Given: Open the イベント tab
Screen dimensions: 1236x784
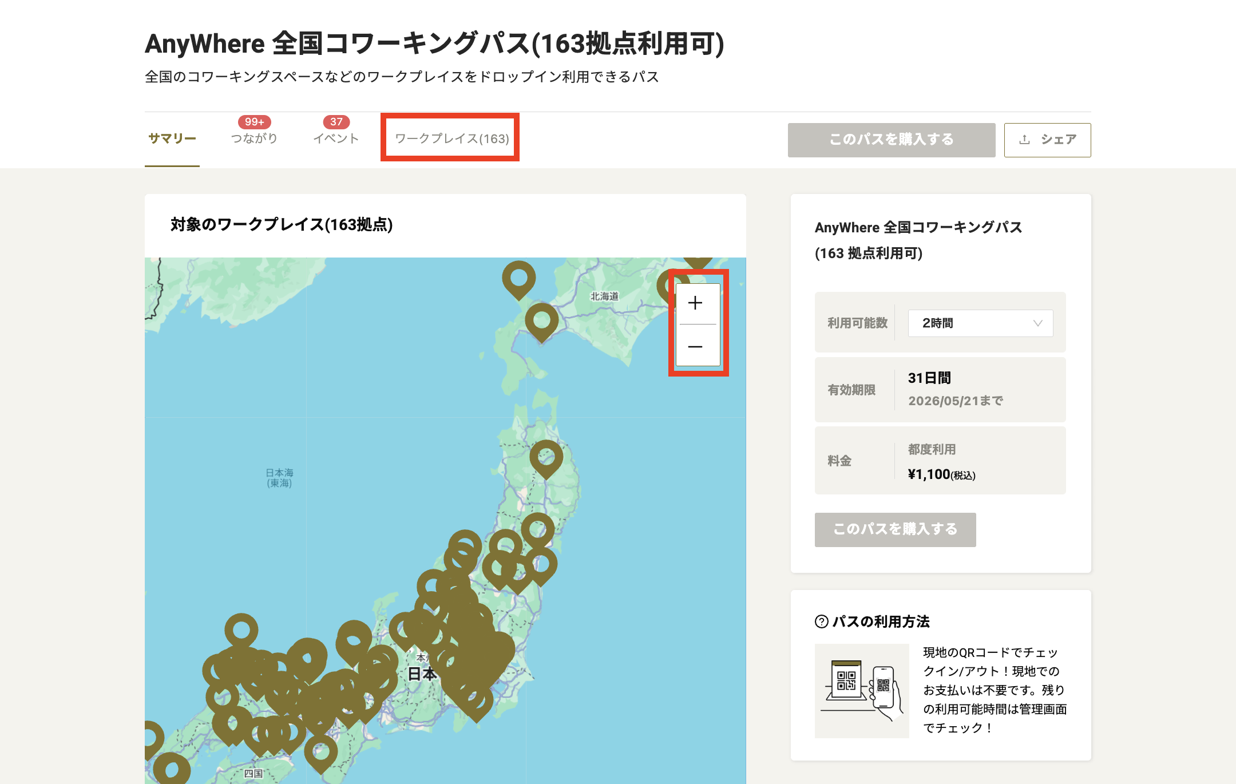Looking at the screenshot, I should pyautogui.click(x=337, y=137).
